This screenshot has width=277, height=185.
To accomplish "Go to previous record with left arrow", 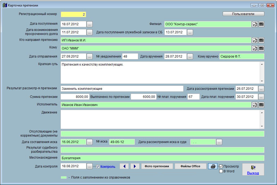I will (x=124, y=166).
